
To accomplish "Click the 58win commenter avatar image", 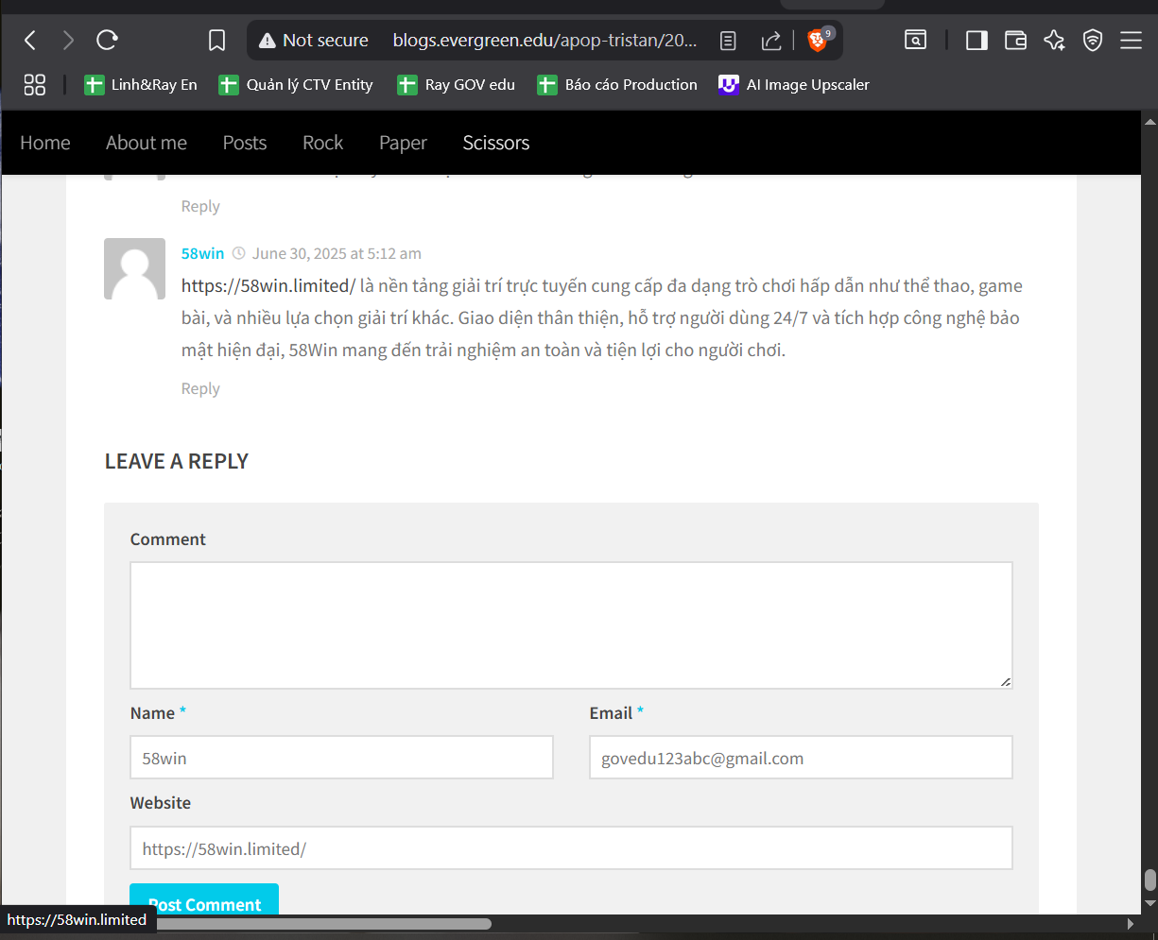I will [134, 268].
